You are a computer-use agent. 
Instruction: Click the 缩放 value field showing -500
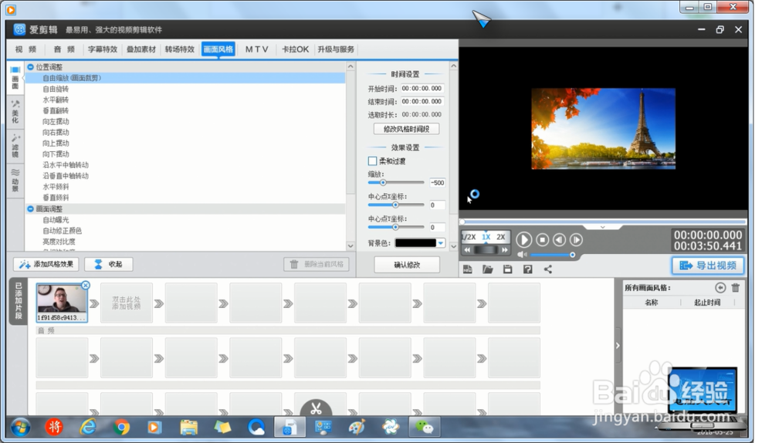(437, 183)
